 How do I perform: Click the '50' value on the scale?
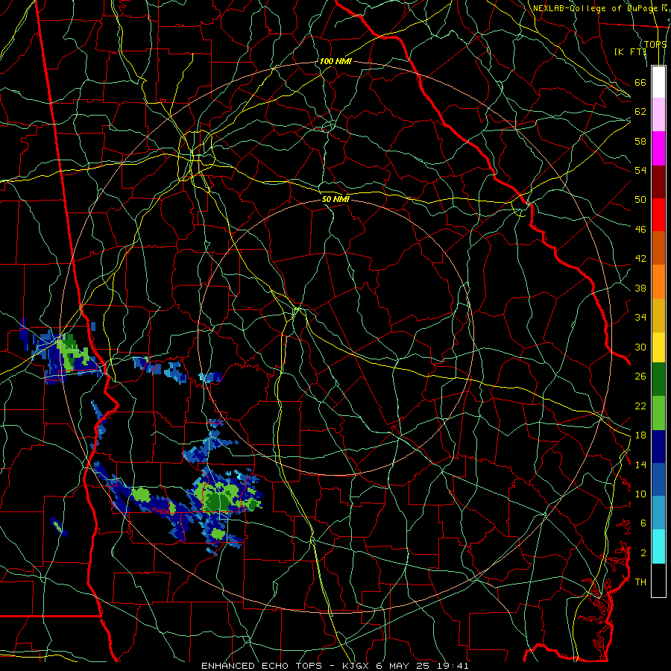pos(640,199)
